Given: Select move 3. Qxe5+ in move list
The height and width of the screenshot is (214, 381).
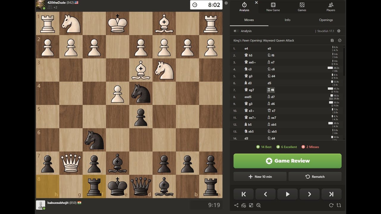Looking at the screenshot, I should point(250,62).
